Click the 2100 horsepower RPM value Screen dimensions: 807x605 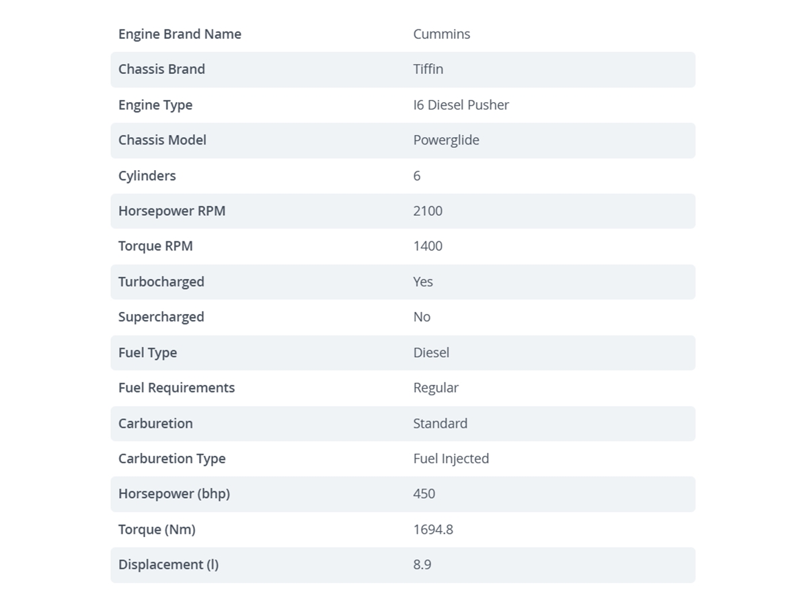428,211
